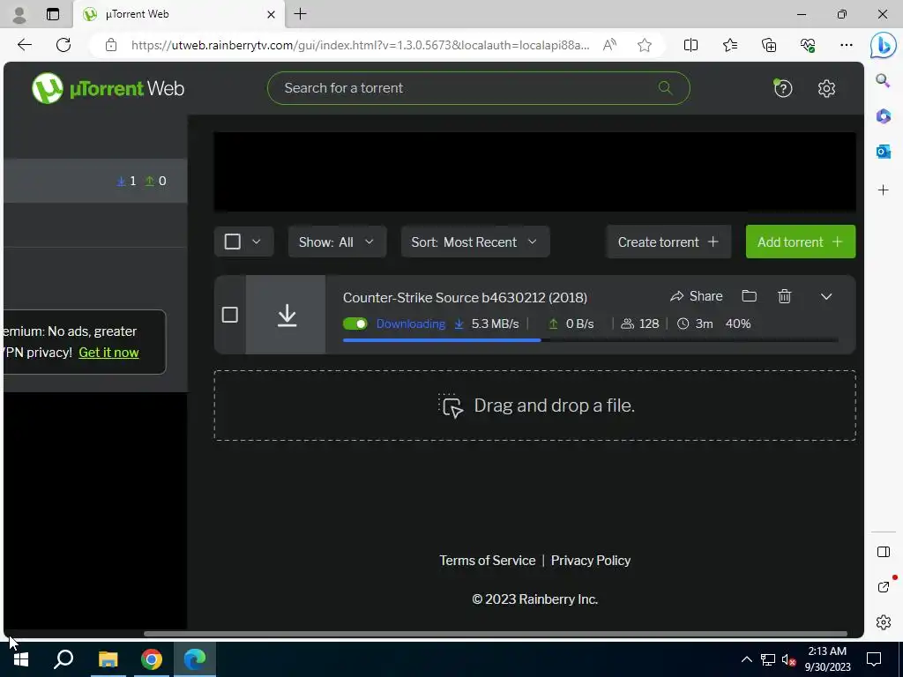903x677 pixels.
Task: Click the 5.3 MB/s download speed
Action: point(495,324)
